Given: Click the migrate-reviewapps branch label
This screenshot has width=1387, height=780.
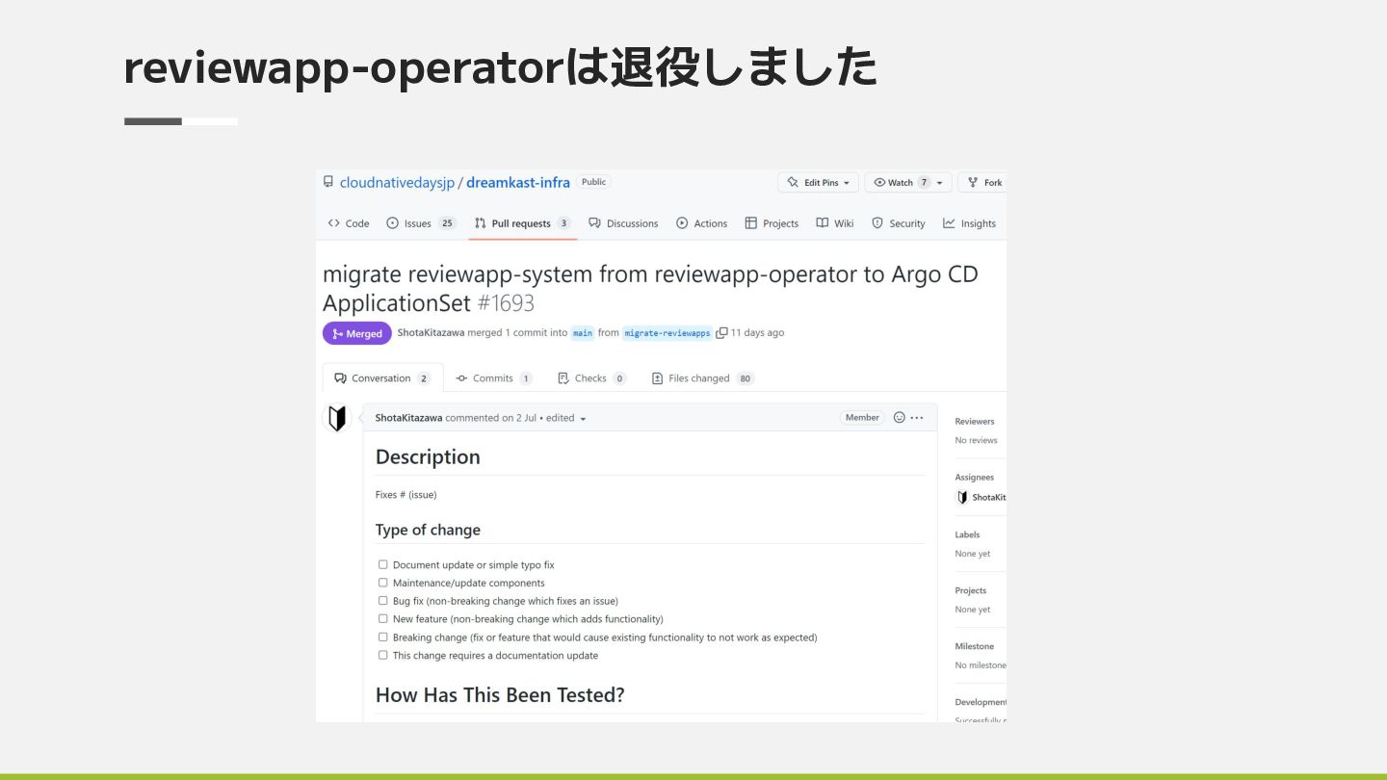Looking at the screenshot, I should (667, 333).
